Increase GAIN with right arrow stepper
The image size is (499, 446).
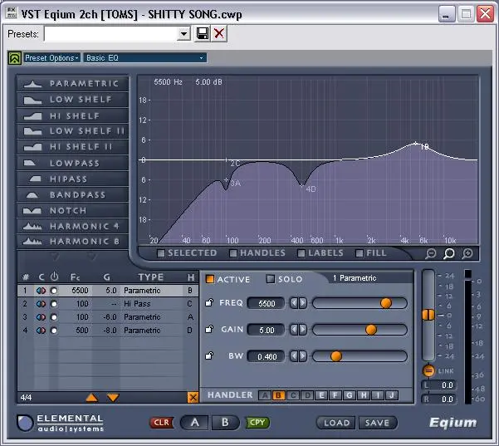[x=303, y=330]
